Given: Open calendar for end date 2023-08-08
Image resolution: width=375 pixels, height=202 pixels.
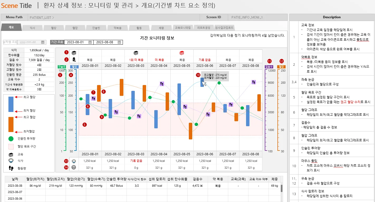Looking at the screenshot, I should point(119,42).
